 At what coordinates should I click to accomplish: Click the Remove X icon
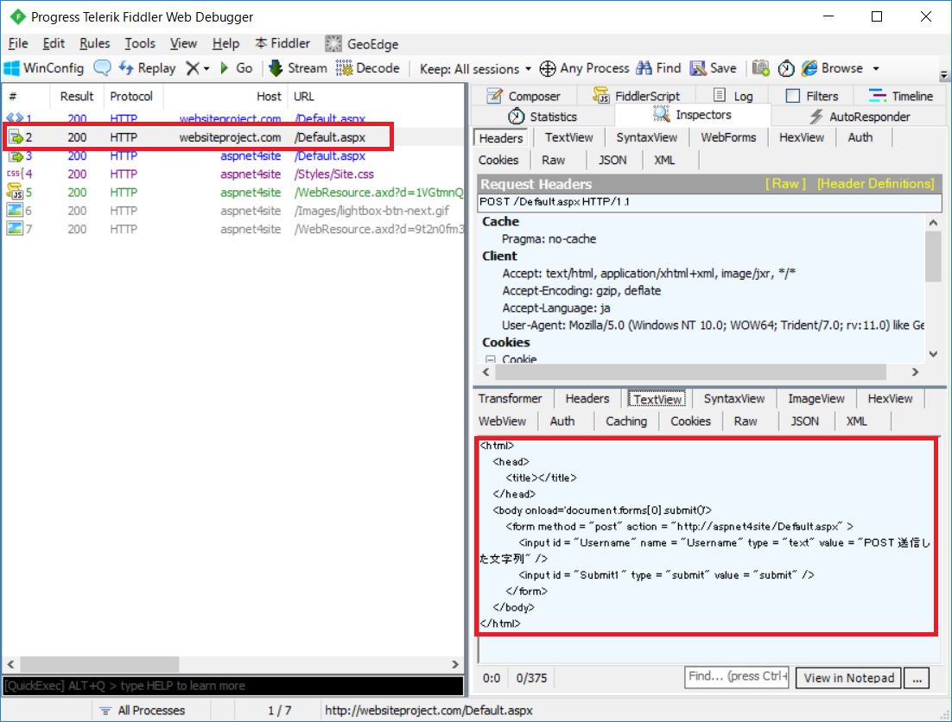(x=192, y=68)
